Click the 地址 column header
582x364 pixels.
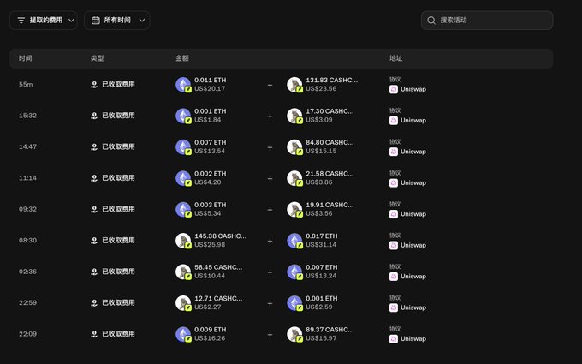click(x=395, y=58)
